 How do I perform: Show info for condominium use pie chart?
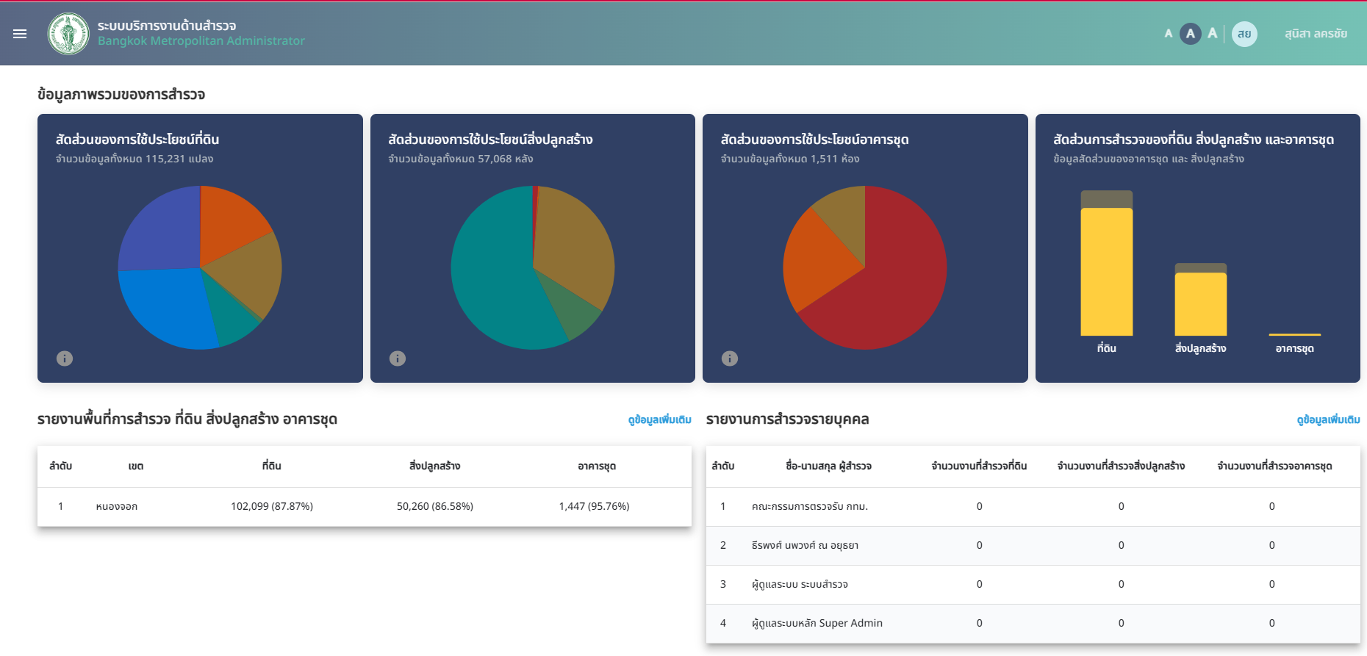click(x=730, y=358)
